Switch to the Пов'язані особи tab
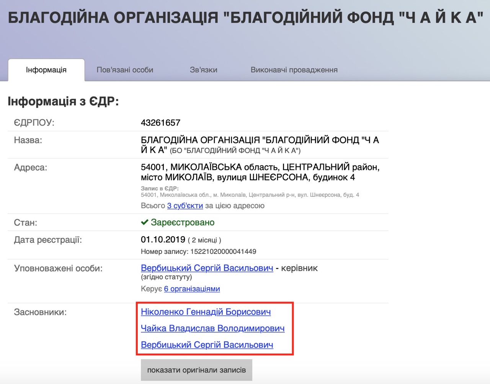 click(x=125, y=70)
